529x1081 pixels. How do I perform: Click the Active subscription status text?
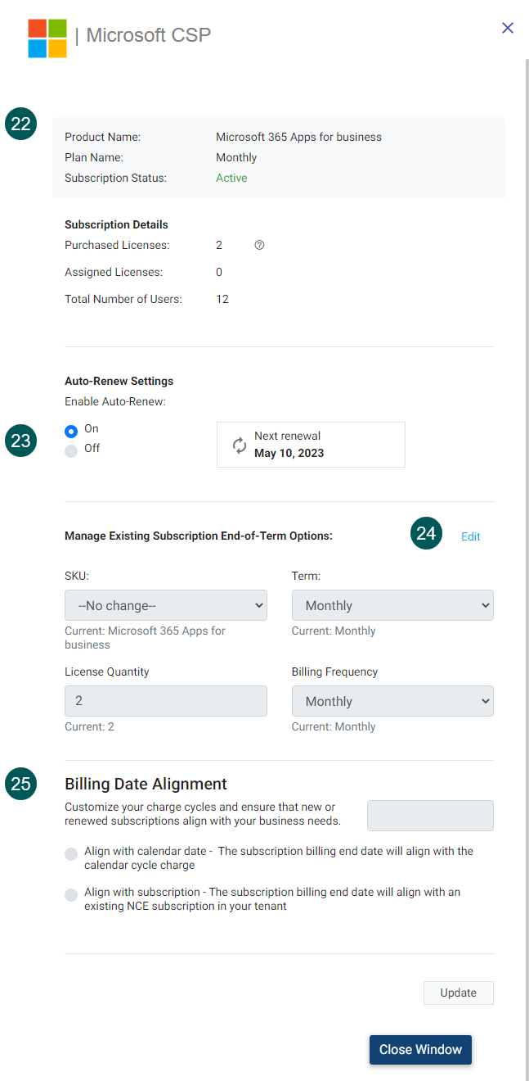pyautogui.click(x=231, y=178)
